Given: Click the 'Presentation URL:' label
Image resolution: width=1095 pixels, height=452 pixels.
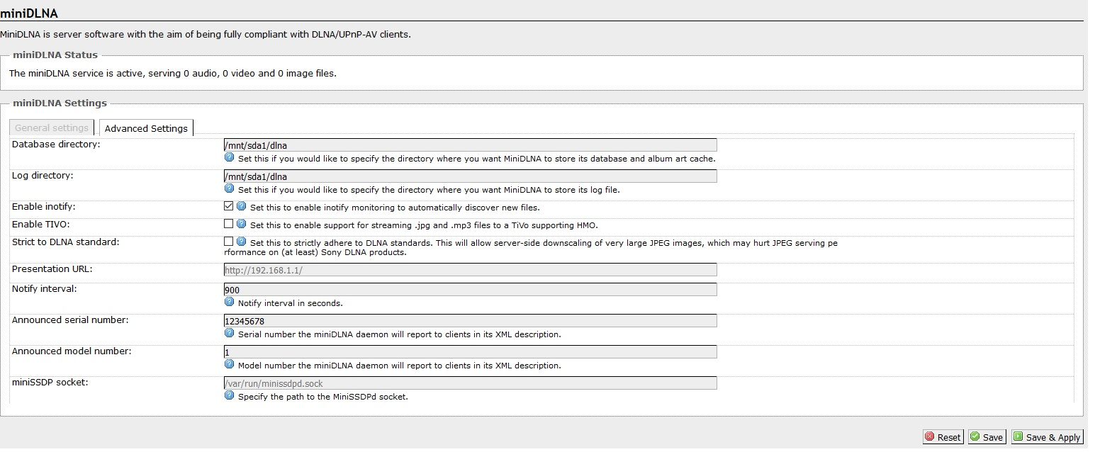Looking at the screenshot, I should tap(52, 269).
